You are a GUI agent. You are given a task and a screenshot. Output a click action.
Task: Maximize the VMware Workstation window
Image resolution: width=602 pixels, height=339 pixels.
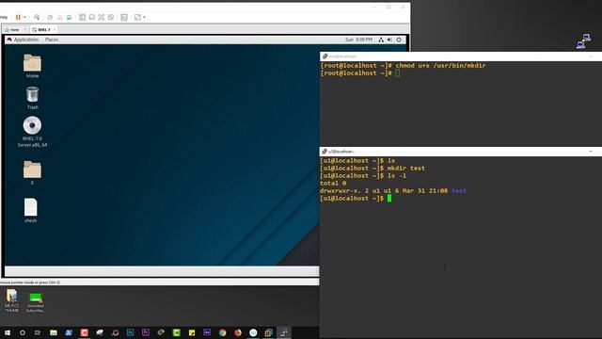click(x=388, y=7)
